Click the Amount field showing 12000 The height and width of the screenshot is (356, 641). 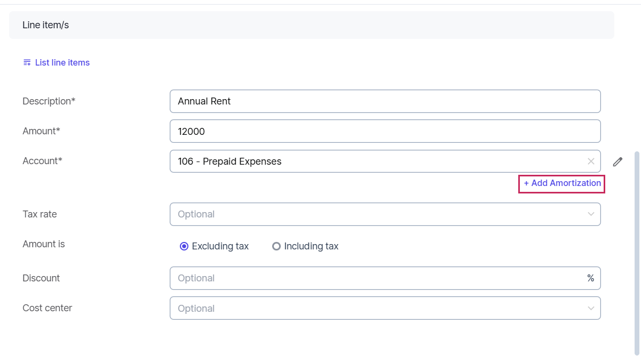coord(384,131)
